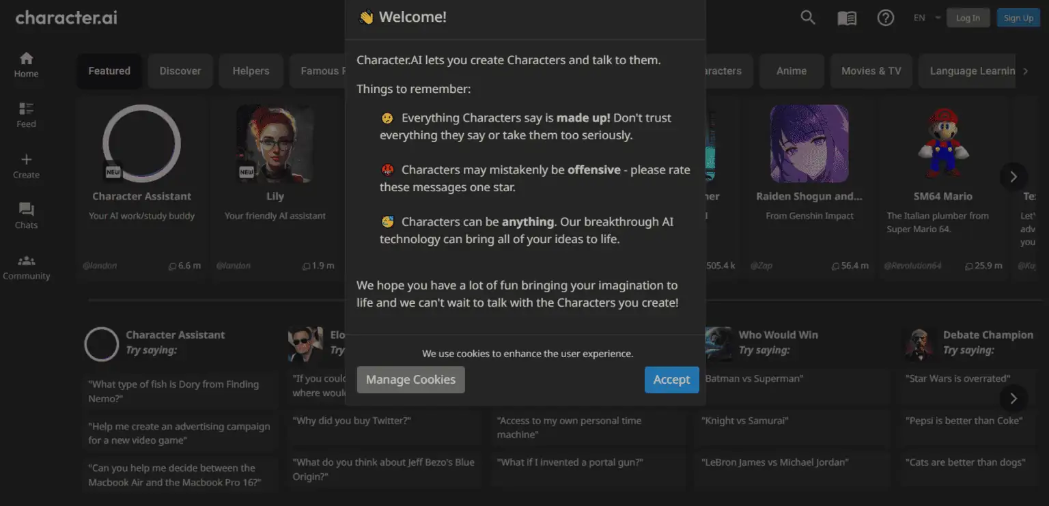This screenshot has height=506, width=1049.
Task: Click the Log In button
Action: click(968, 18)
